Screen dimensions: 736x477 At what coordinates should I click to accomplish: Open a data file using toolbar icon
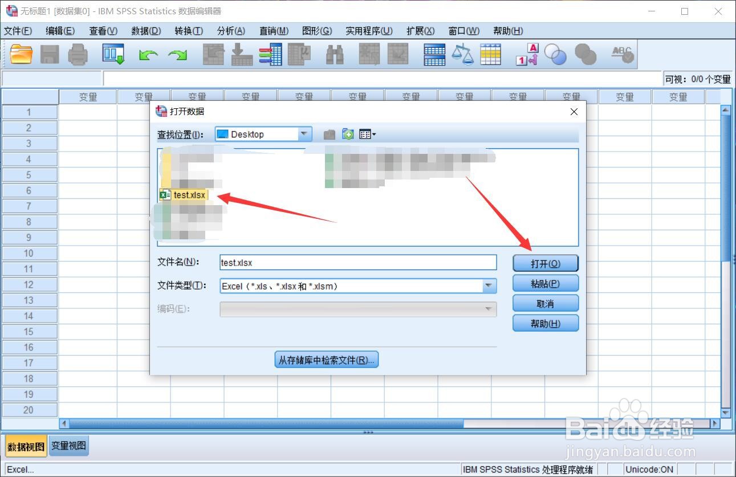tap(21, 54)
